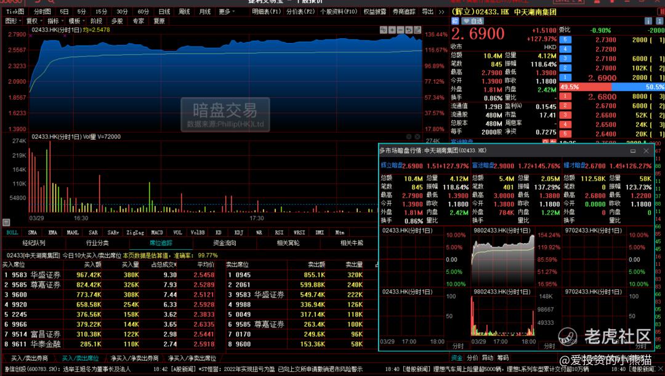The image size is (665, 376).
Task: Click bid level 3 red badge
Action: (565, 115)
